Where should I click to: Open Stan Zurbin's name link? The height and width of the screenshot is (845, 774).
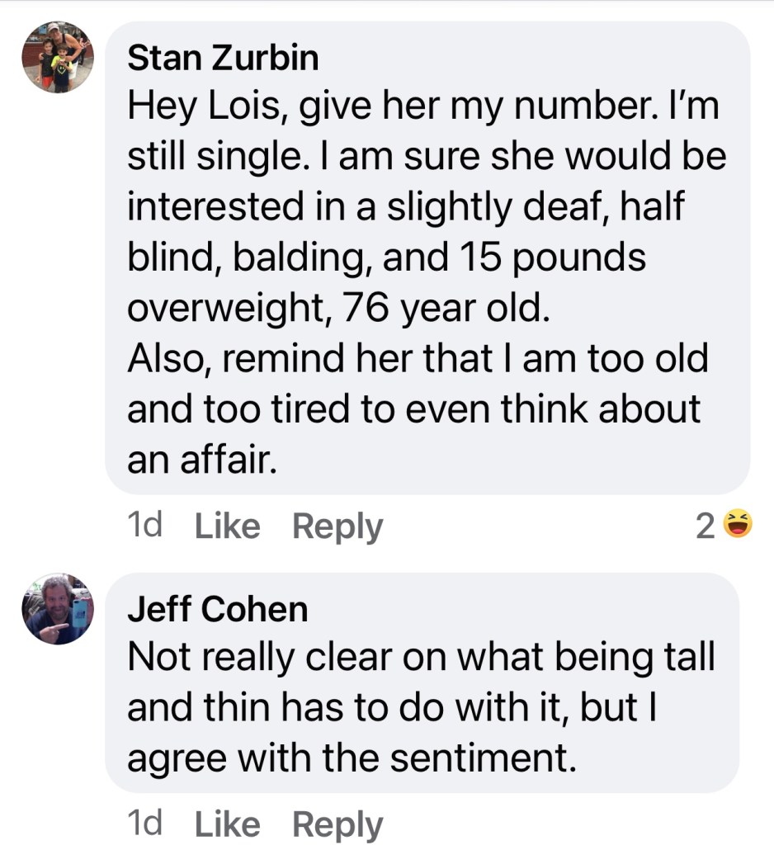[223, 57]
